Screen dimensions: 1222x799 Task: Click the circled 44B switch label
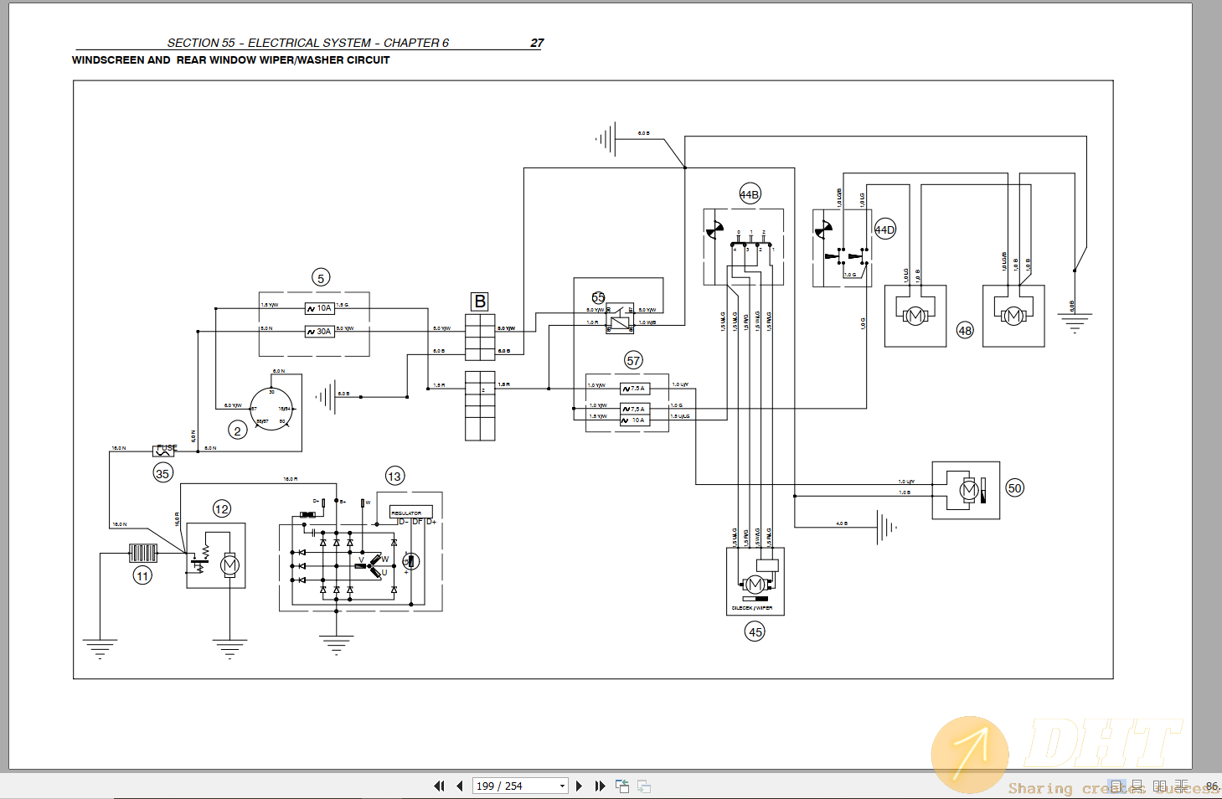click(750, 194)
